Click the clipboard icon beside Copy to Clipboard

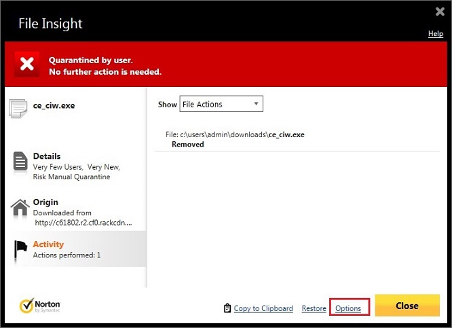point(227,308)
